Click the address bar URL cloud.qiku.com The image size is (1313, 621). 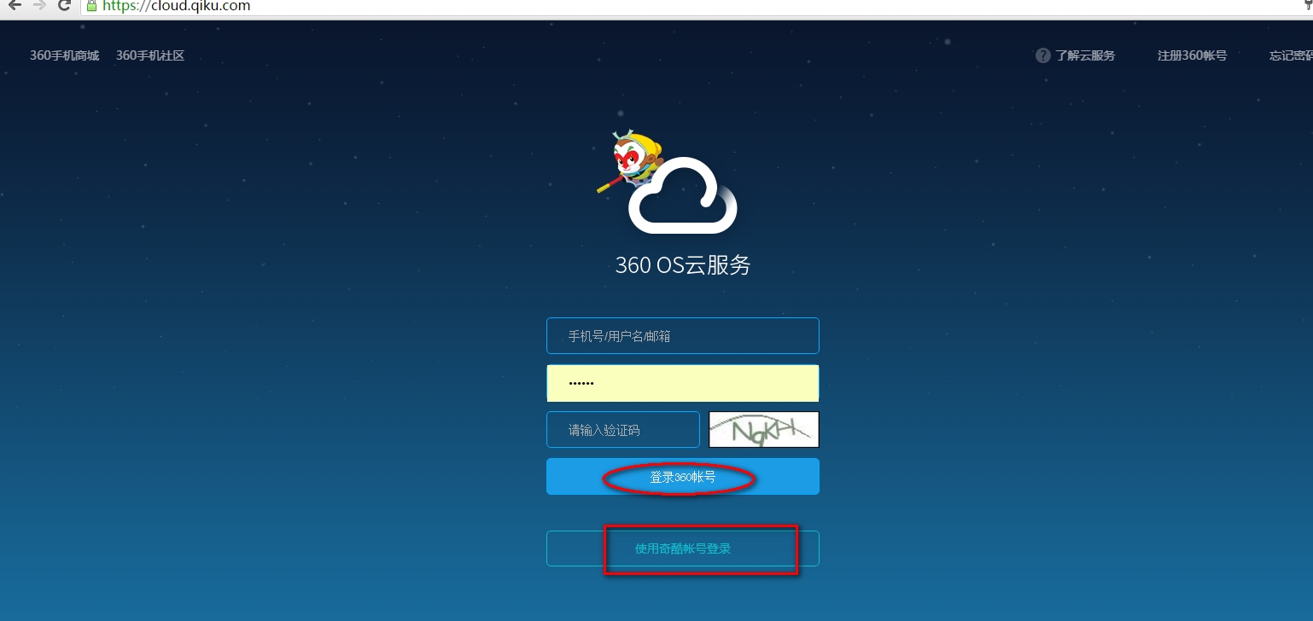click(x=176, y=6)
